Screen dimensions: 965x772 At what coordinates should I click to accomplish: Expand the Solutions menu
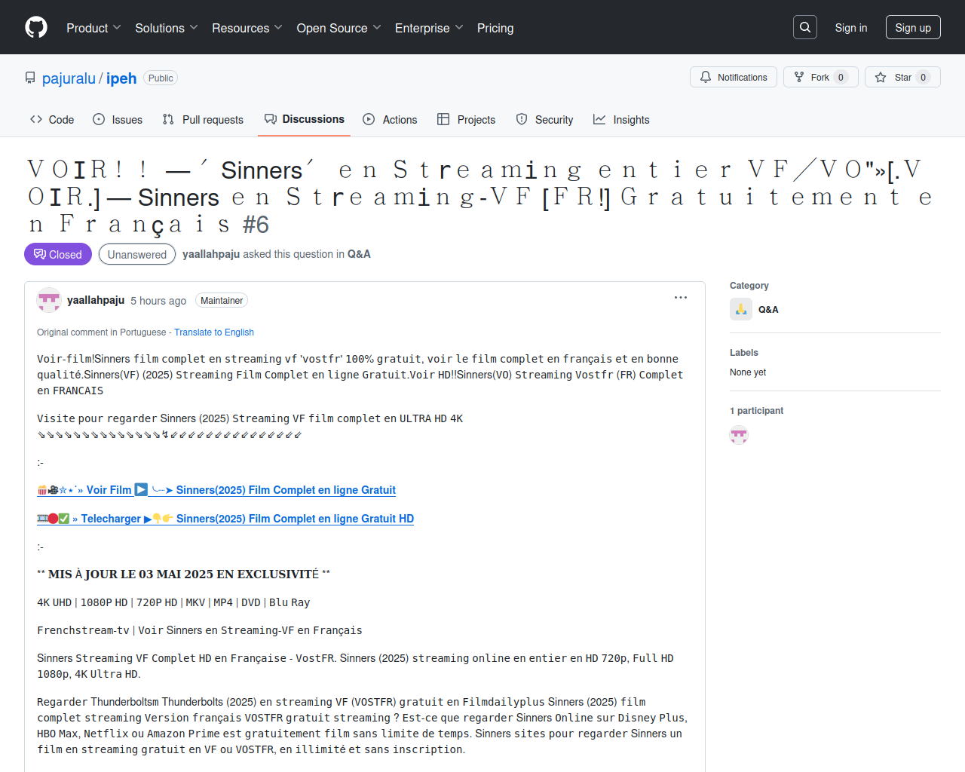point(167,28)
